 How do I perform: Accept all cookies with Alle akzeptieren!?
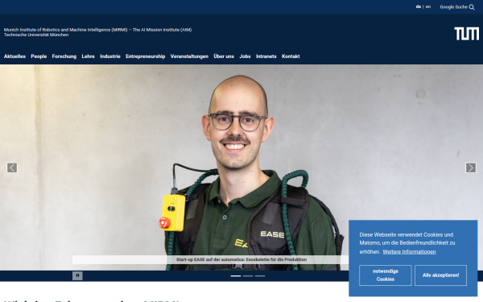[x=440, y=275]
